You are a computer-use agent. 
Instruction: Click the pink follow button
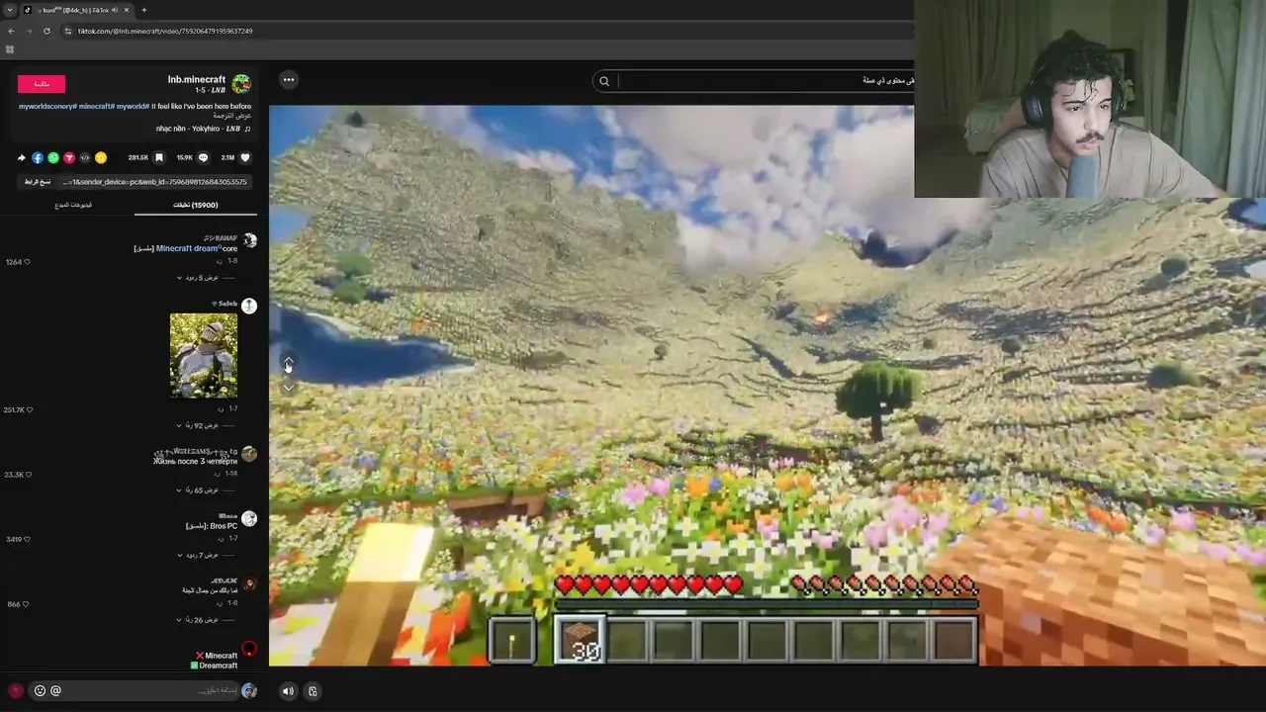(42, 84)
